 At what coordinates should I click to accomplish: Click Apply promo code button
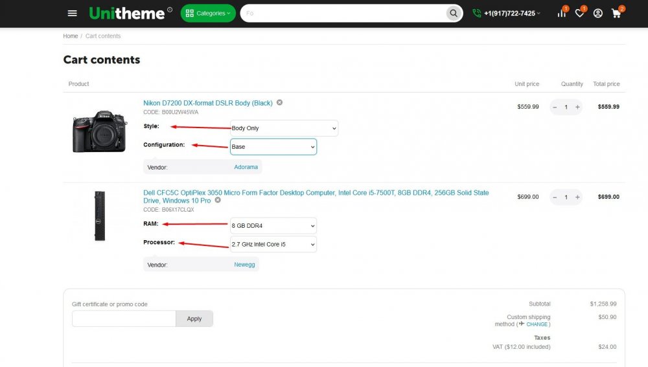[194, 318]
